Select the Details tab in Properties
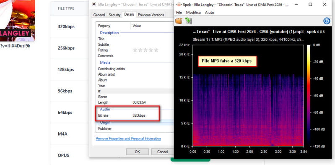Screen dimensions: 335x165 coord(129,14)
